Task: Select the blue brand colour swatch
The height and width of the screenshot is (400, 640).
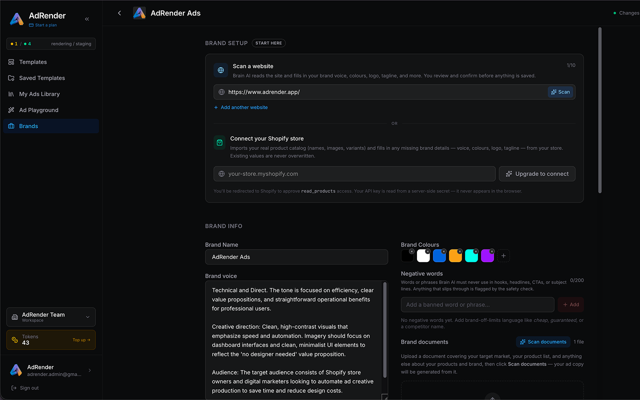Action: 439,256
